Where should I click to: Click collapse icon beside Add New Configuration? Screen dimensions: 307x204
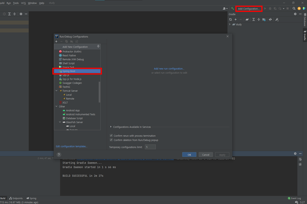(x=98, y=46)
